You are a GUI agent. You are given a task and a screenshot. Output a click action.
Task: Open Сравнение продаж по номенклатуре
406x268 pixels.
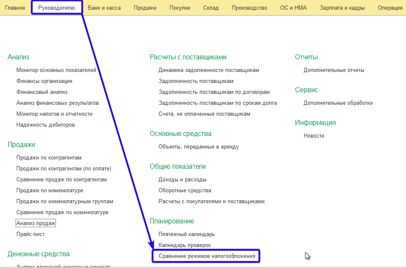(x=62, y=212)
